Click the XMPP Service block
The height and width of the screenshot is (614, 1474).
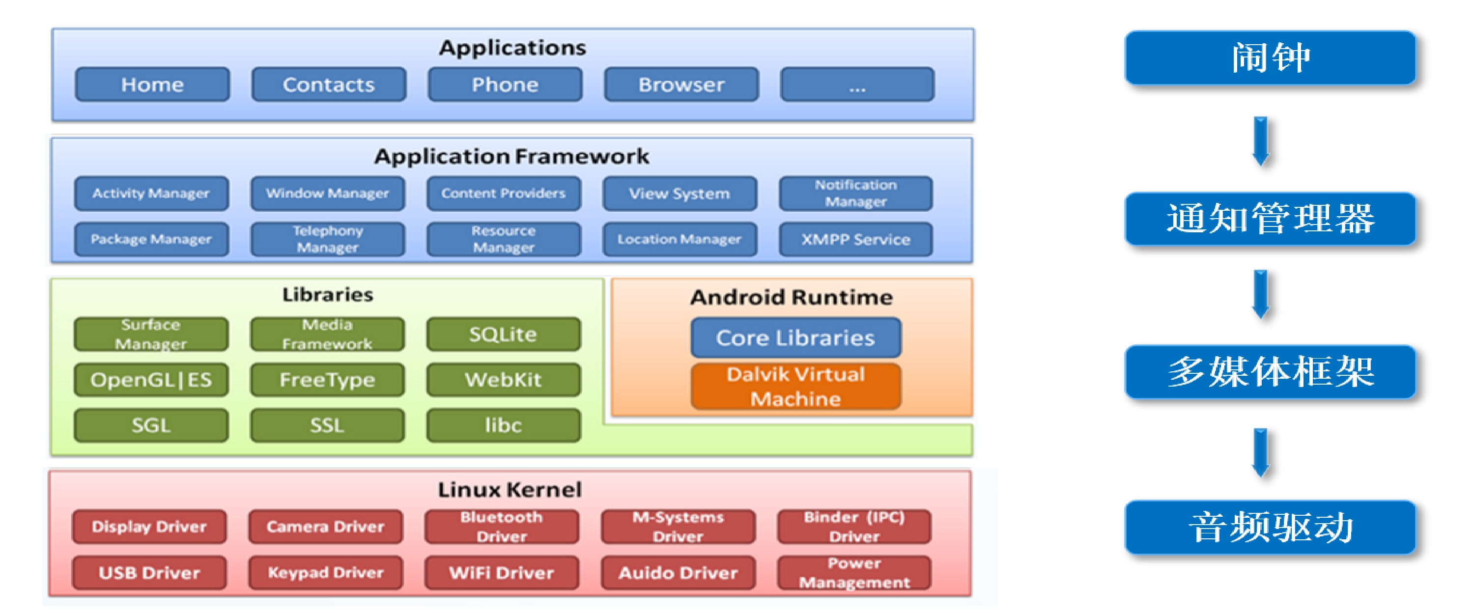point(855,239)
